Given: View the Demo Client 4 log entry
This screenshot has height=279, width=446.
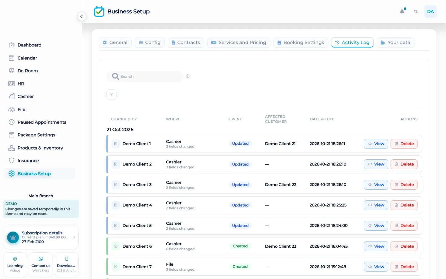Looking at the screenshot, I should [x=376, y=205].
